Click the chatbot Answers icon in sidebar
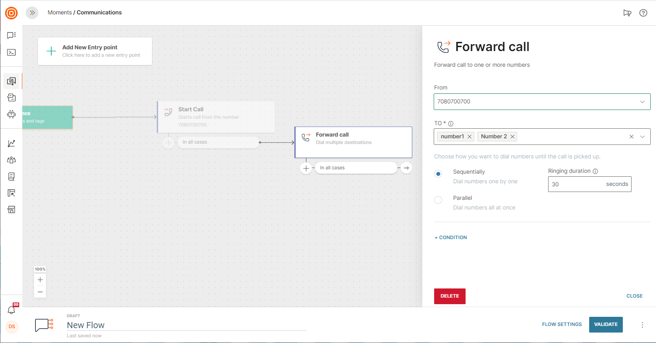Viewport: 656px width, 343px height. point(12,114)
